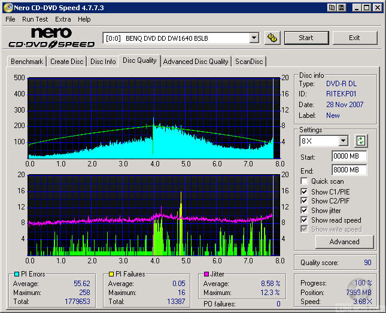Click the copy-to-clipboard icon in title bar
386x313 pixels.
point(332,8)
